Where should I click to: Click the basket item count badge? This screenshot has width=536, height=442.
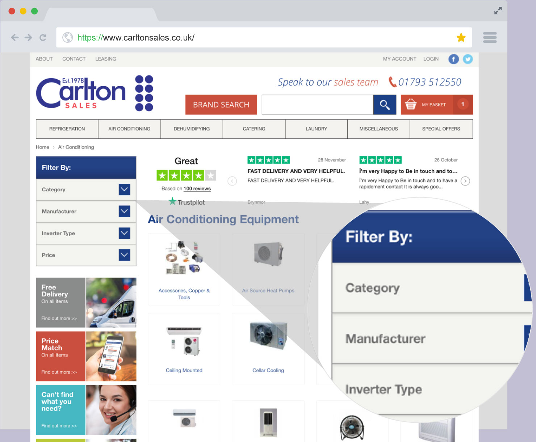pos(462,104)
